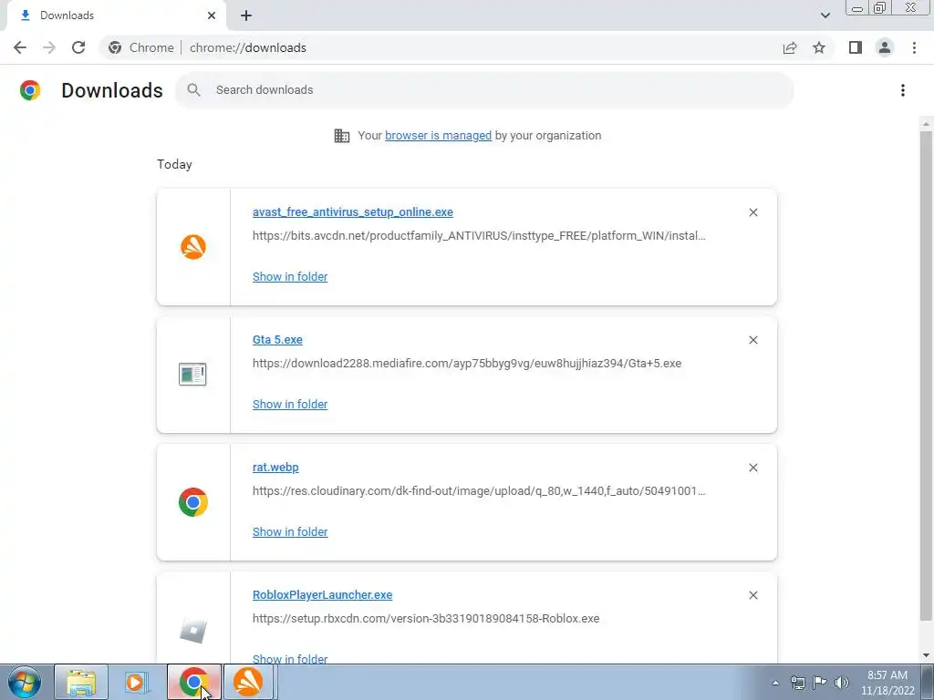934x700 pixels.
Task: Share this page using the share icon
Action: point(790,47)
